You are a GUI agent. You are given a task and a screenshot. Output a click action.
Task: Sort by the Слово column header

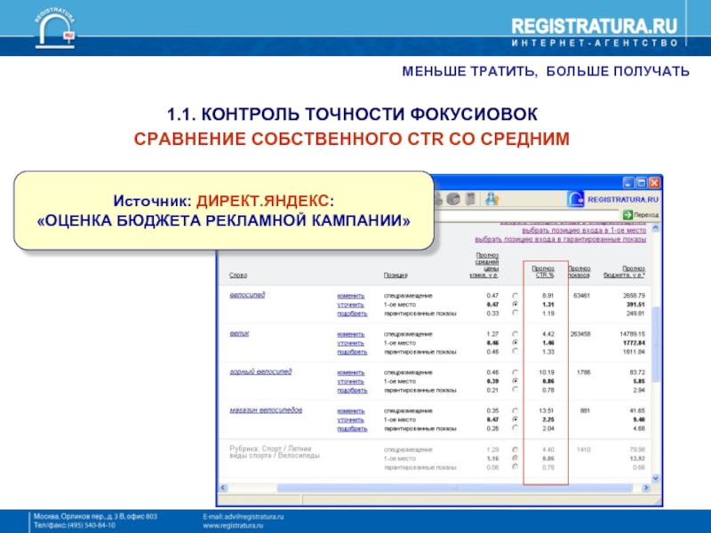tap(238, 275)
